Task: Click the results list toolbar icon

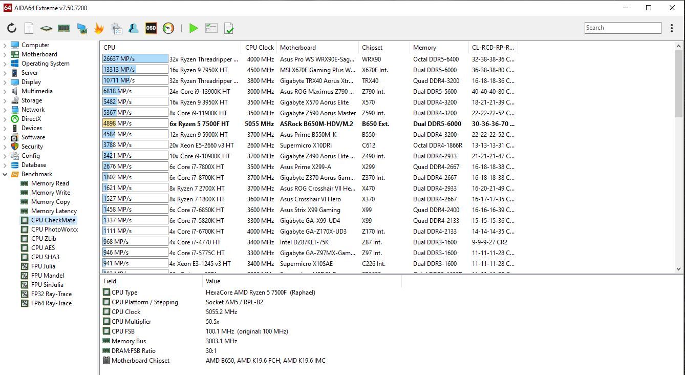Action: tap(211, 29)
